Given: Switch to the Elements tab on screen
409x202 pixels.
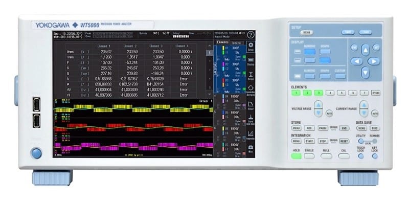Looking at the screenshot, I should 222,42.
